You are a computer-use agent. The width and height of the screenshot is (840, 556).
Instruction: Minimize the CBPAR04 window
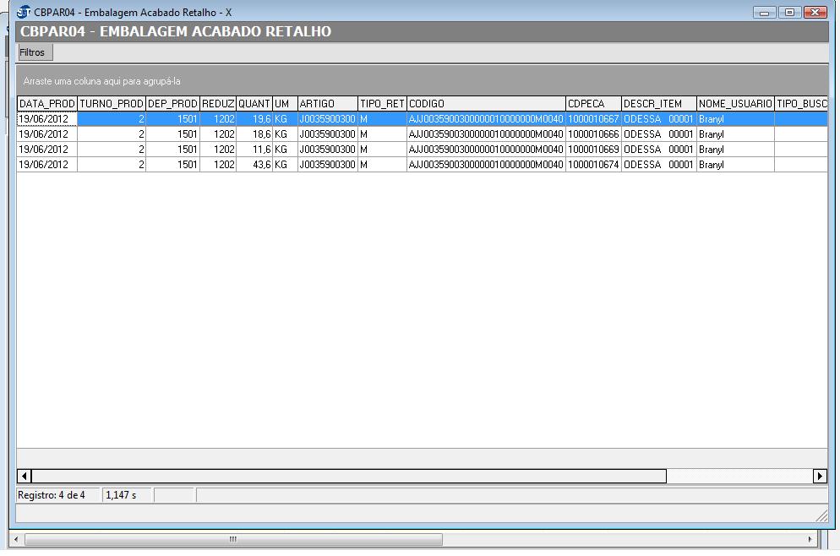point(765,13)
